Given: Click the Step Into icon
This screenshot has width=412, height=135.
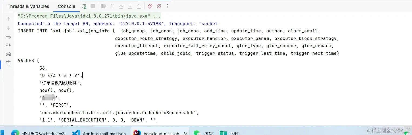Looking at the screenshot, I should (x=130, y=6).
